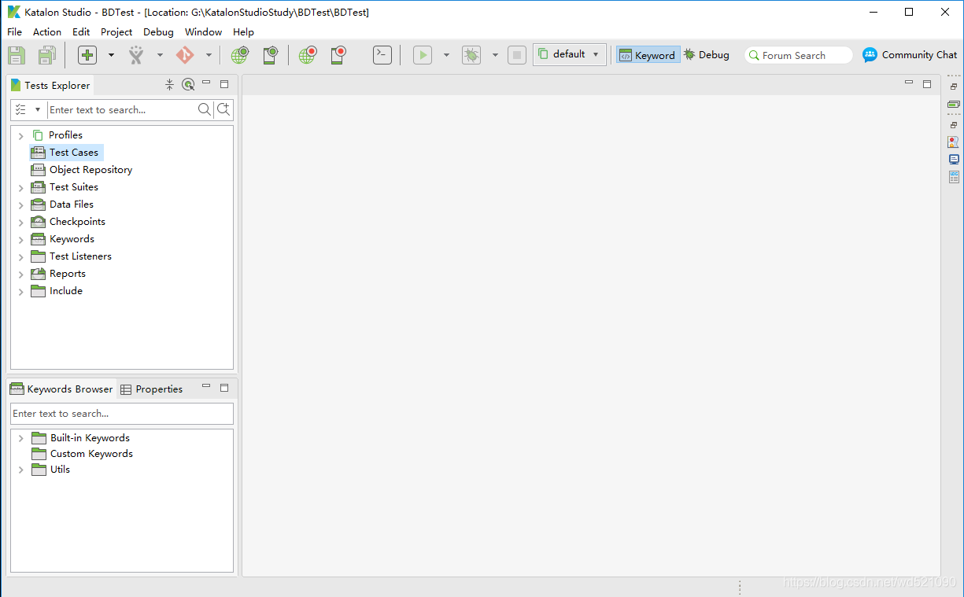Expand the Built-in Keywords node

pos(21,439)
